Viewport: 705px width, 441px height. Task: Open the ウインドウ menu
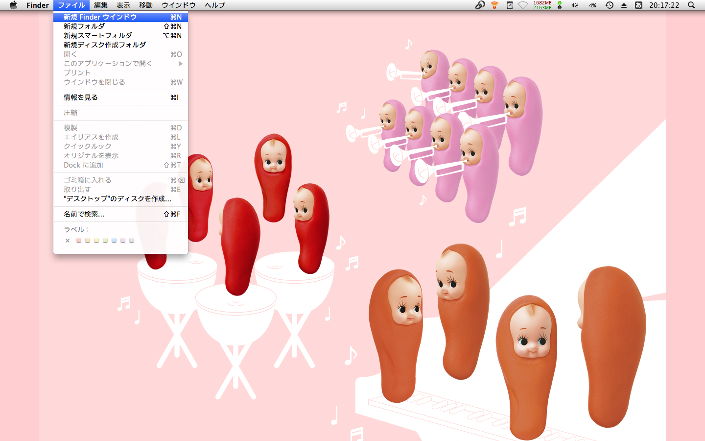(179, 5)
